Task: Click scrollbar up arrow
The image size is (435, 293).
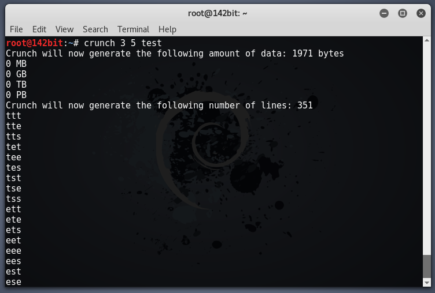Action: point(427,40)
